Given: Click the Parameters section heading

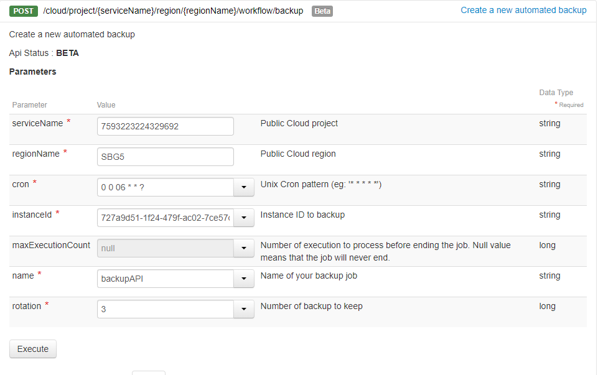Looking at the screenshot, I should pos(32,72).
